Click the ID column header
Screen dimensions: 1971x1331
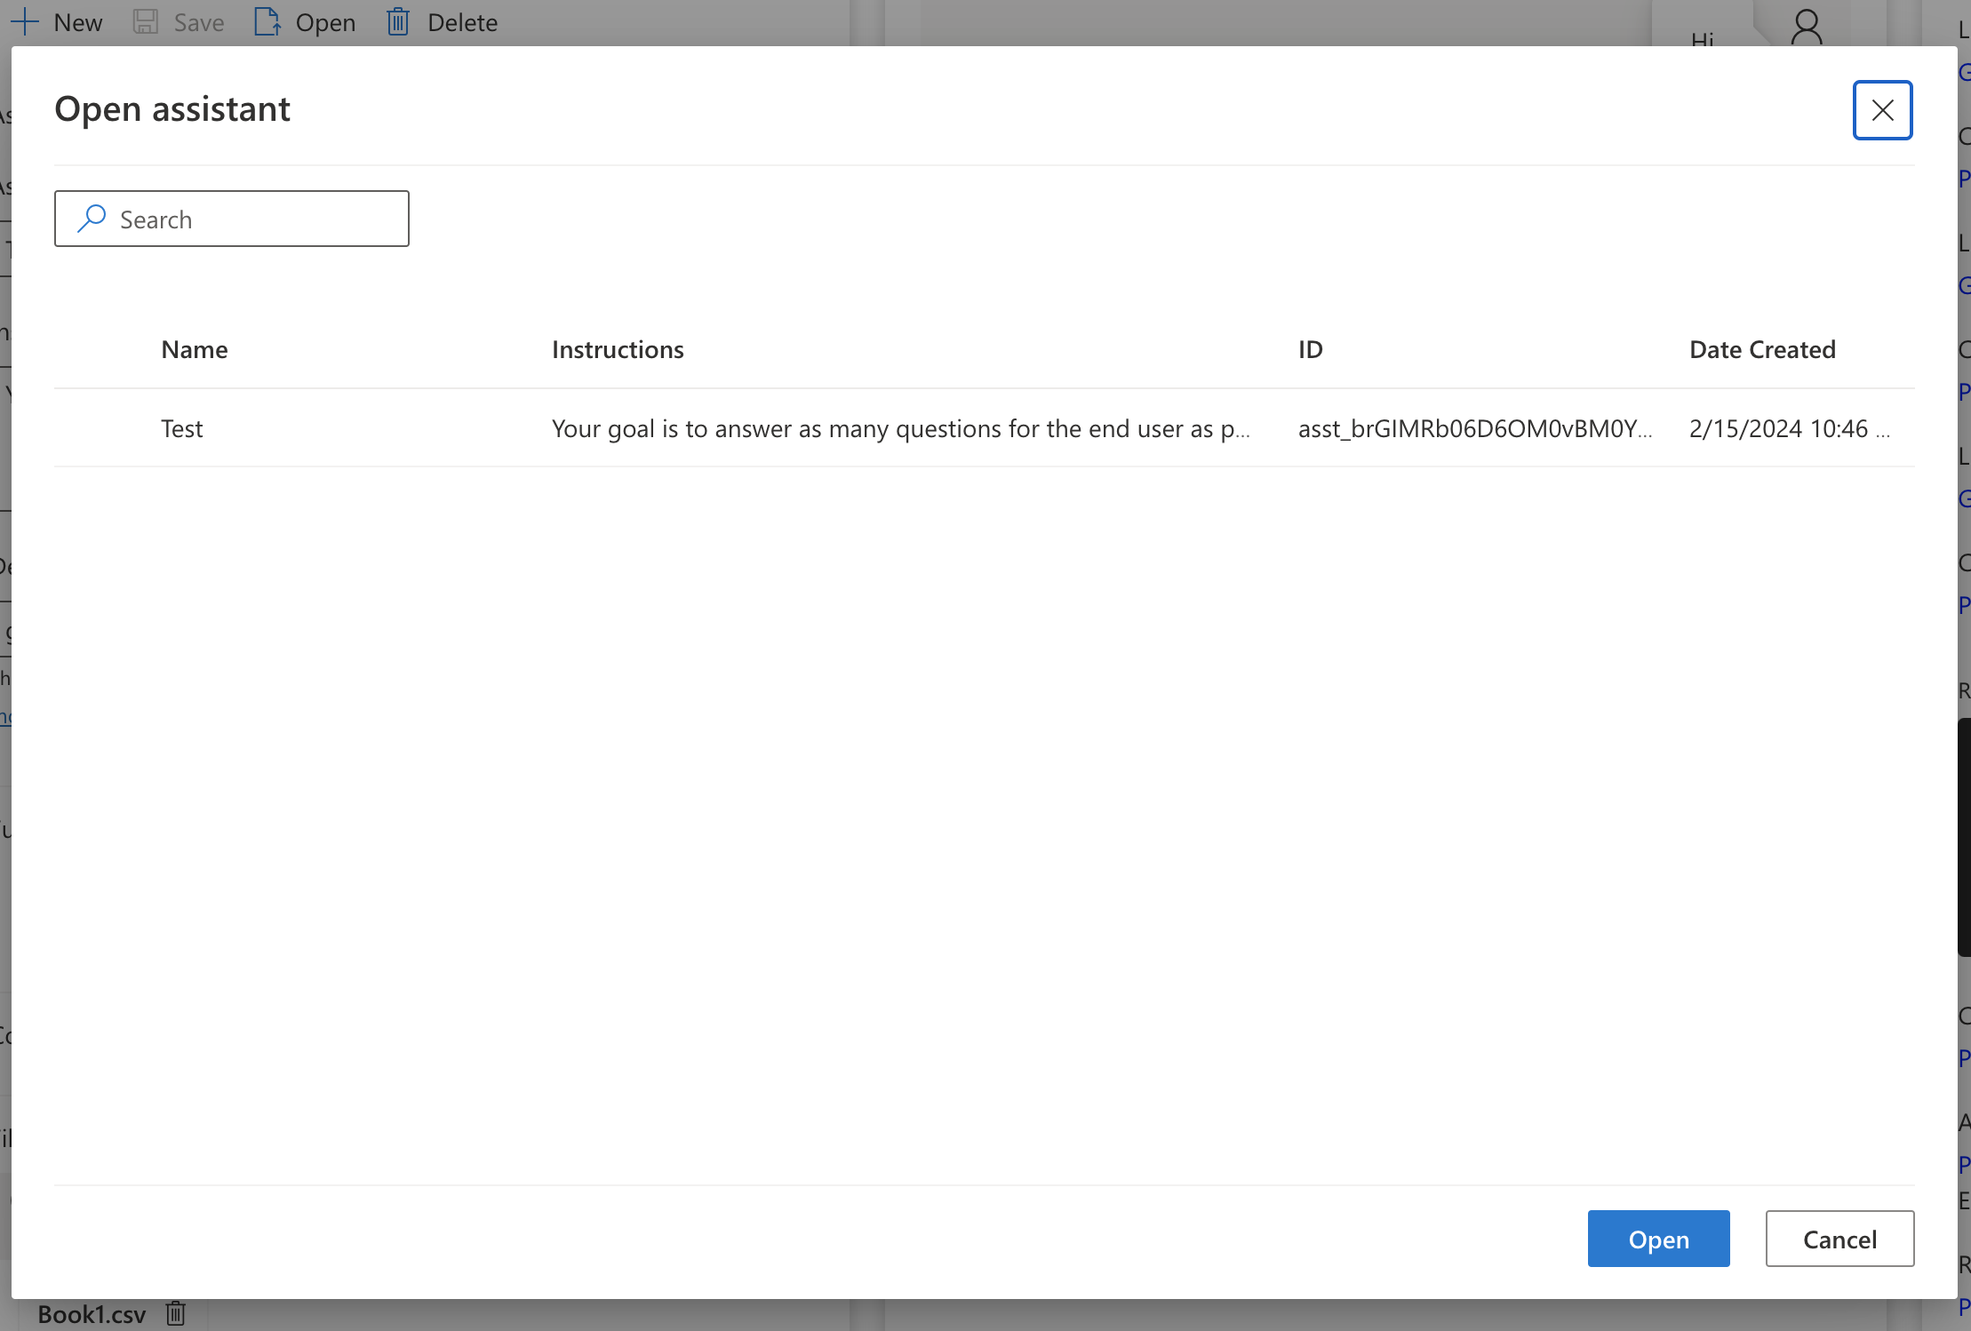[x=1310, y=350]
